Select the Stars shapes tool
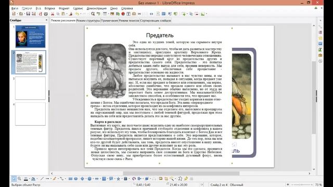This screenshot has width=333, height=187. point(118,179)
